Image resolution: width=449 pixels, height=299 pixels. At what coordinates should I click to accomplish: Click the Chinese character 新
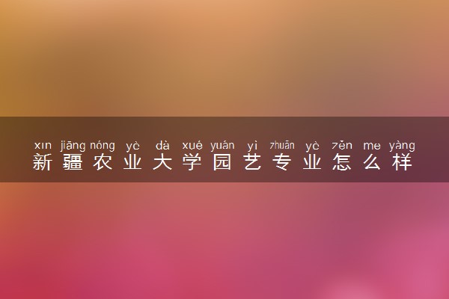coord(43,162)
